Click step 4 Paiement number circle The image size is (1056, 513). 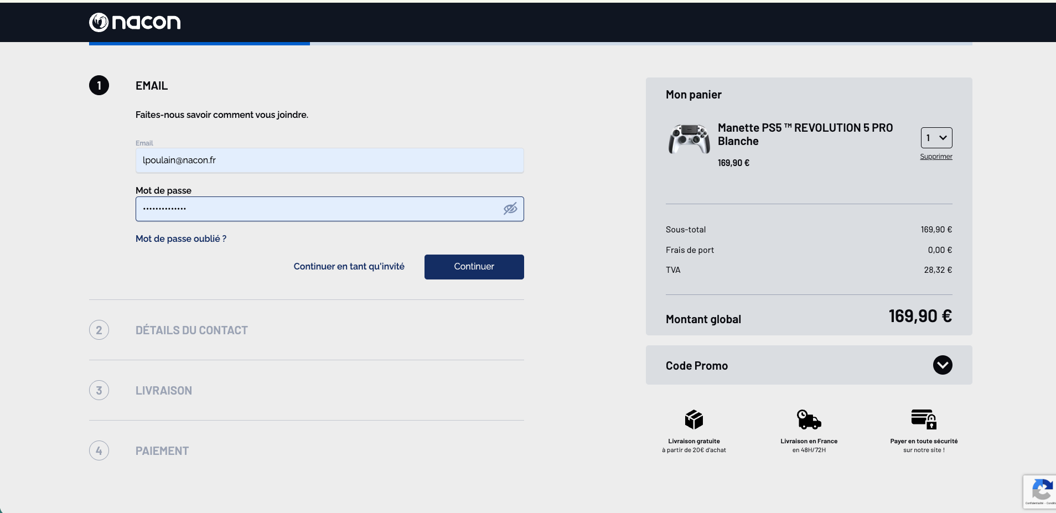[99, 450]
